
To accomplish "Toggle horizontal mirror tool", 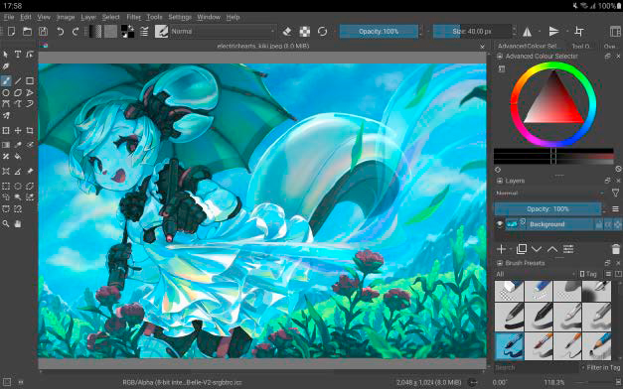I will coord(528,32).
